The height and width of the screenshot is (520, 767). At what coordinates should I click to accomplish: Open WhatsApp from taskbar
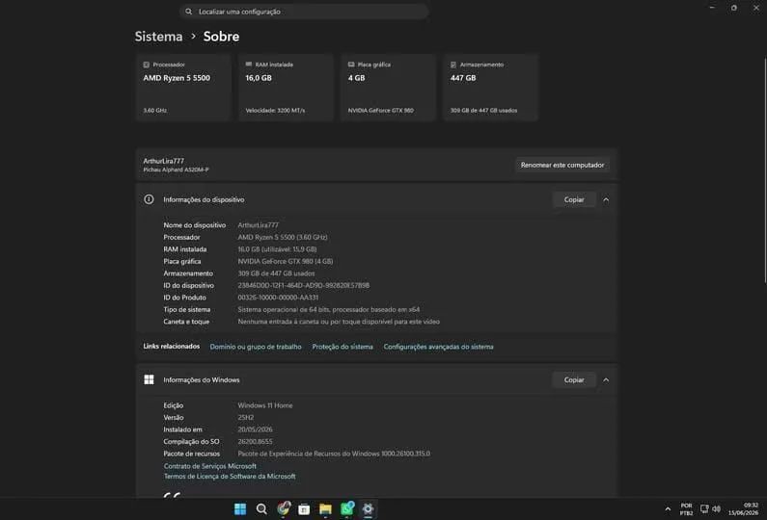[346, 508]
